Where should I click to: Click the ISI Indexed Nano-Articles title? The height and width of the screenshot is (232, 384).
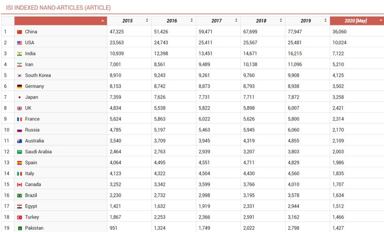coord(58,8)
